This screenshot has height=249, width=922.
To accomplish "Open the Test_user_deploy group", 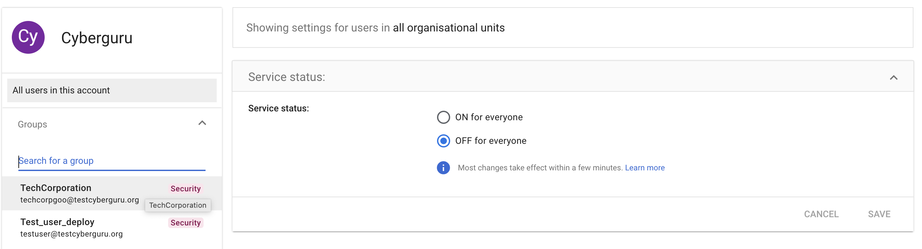I will tap(57, 222).
